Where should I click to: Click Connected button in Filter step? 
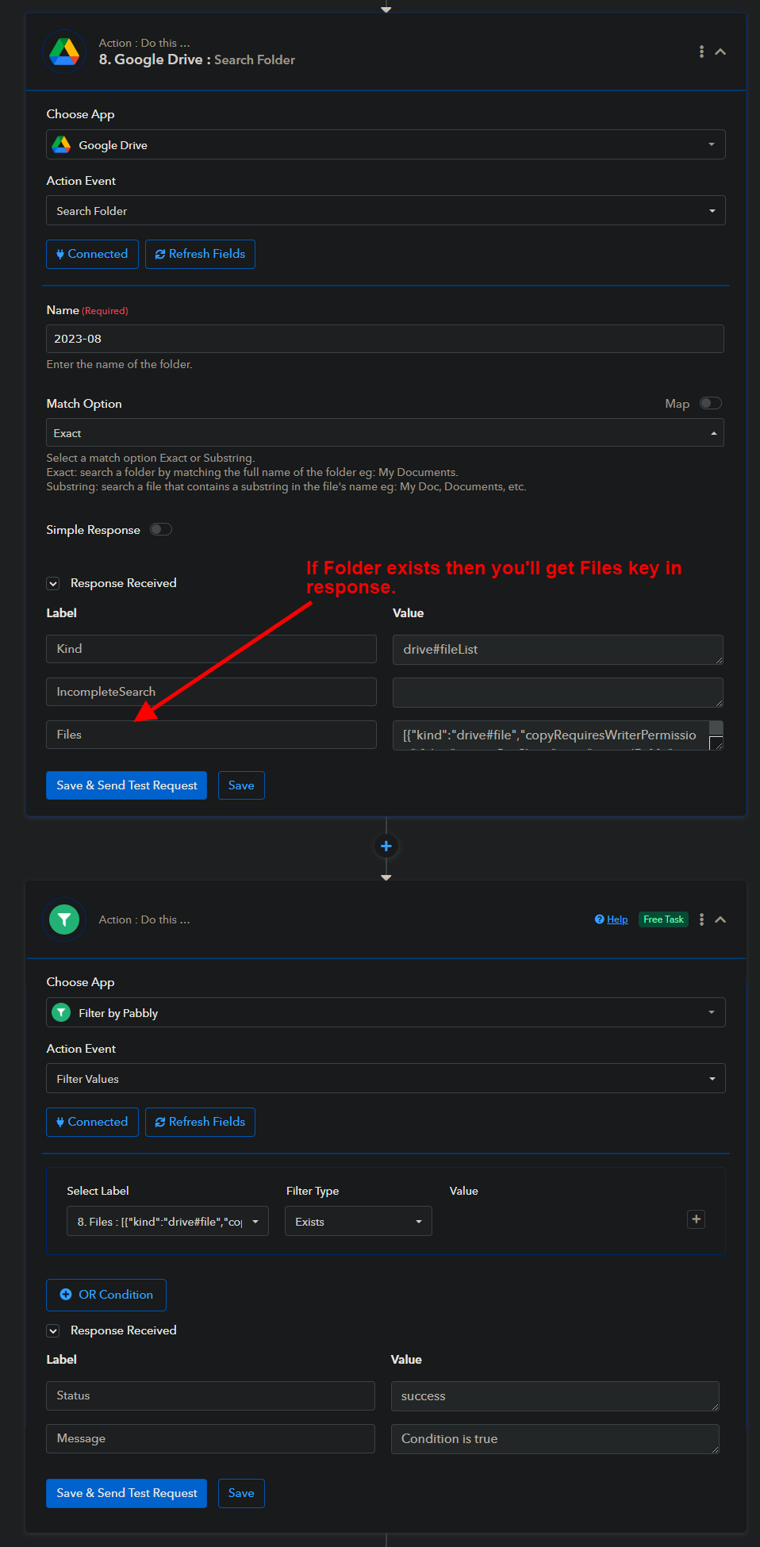pyautogui.click(x=92, y=1122)
